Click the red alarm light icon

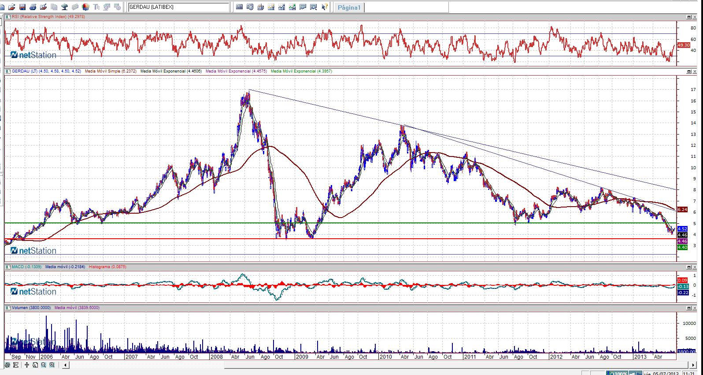[x=85, y=7]
